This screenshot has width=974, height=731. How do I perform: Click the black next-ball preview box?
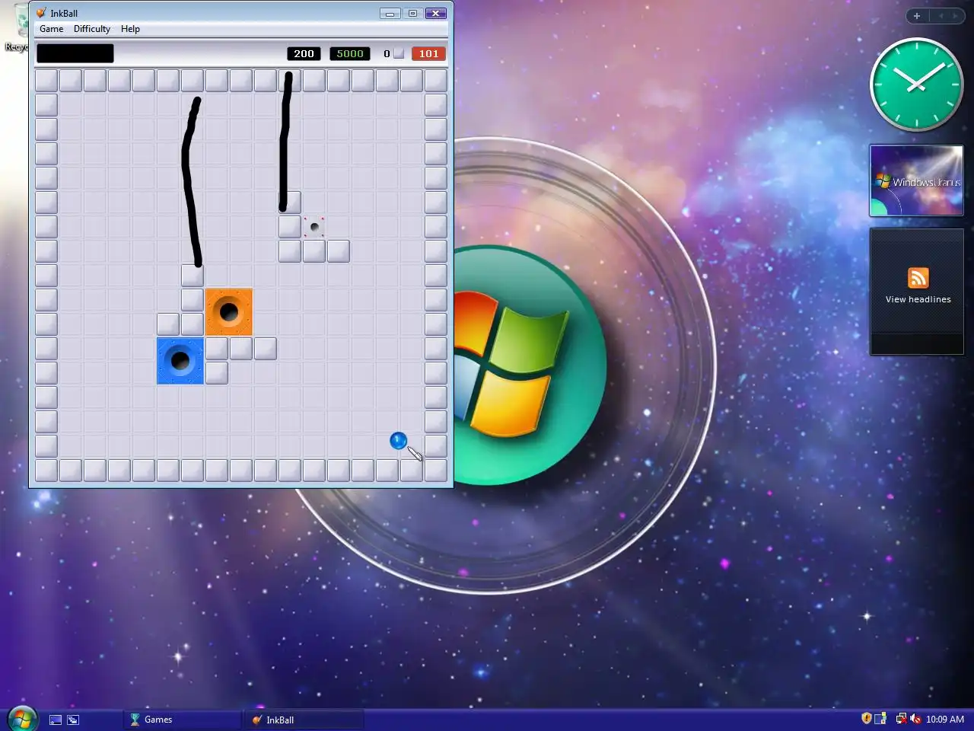pos(75,53)
